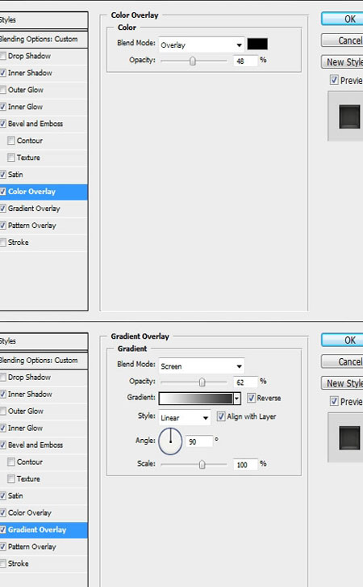Click Gradient opacity field showing 62
The height and width of the screenshot is (587, 363).
[245, 382]
